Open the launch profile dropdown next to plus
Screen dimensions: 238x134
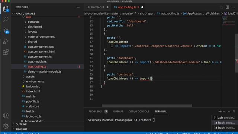[224, 112]
